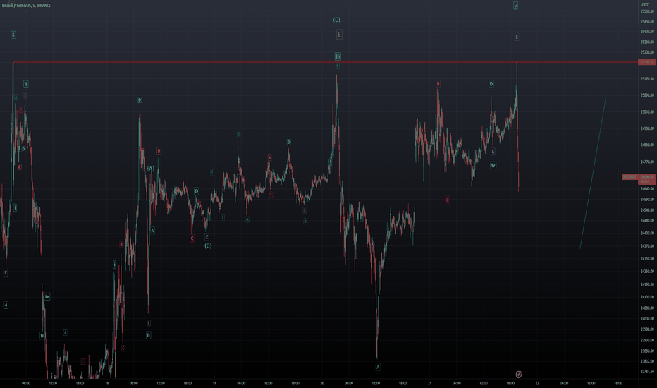Click the 20 date label on time axis
This screenshot has height=388, width=657.
(x=321, y=383)
